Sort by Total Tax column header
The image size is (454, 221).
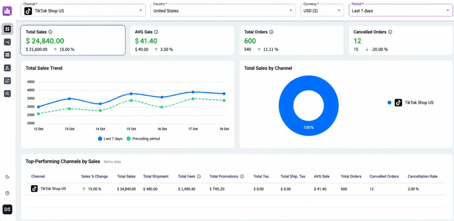point(261,176)
